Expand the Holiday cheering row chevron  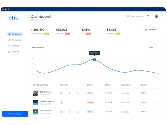(157, 102)
